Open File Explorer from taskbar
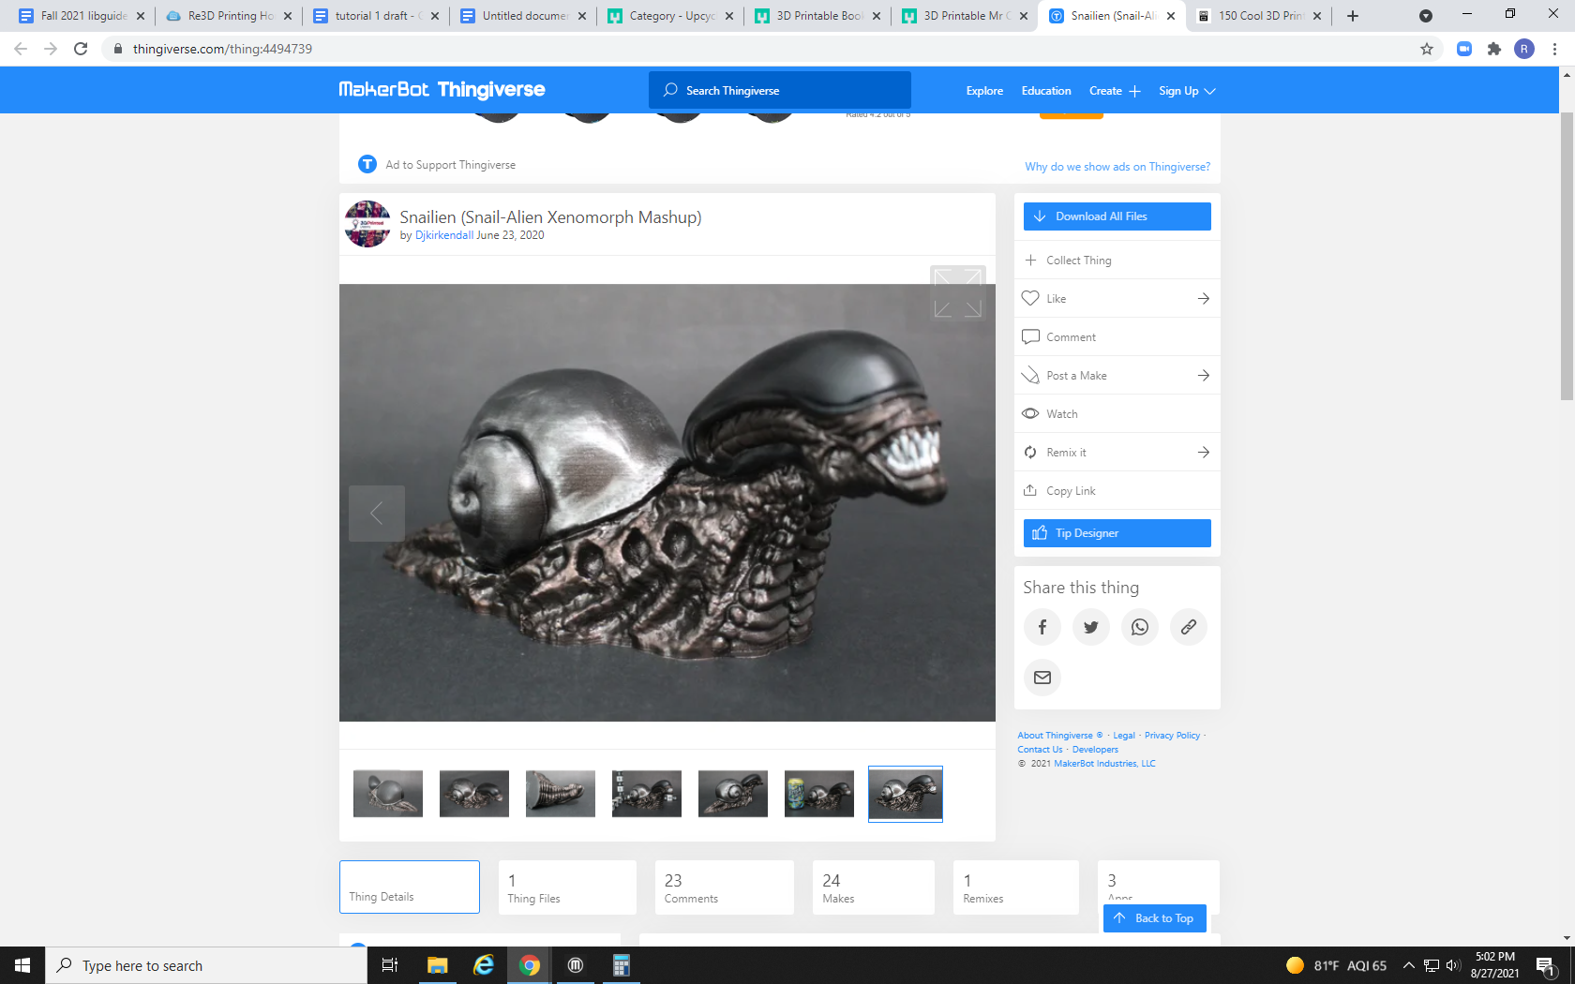Image resolution: width=1575 pixels, height=984 pixels. [438, 965]
